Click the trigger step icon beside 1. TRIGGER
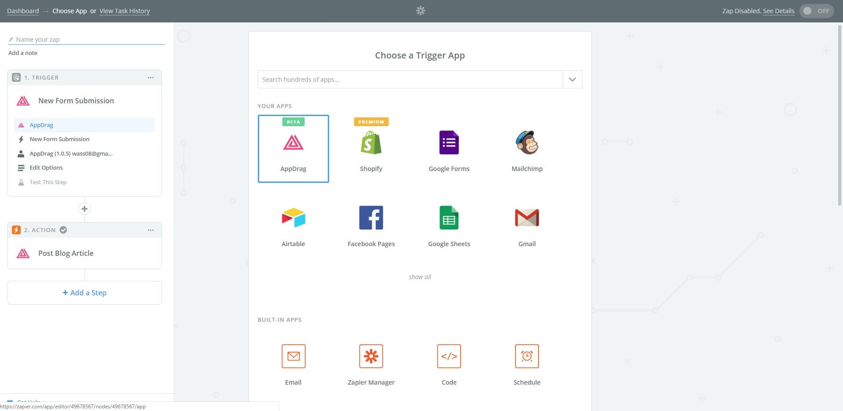The height and width of the screenshot is (411, 843). click(16, 77)
